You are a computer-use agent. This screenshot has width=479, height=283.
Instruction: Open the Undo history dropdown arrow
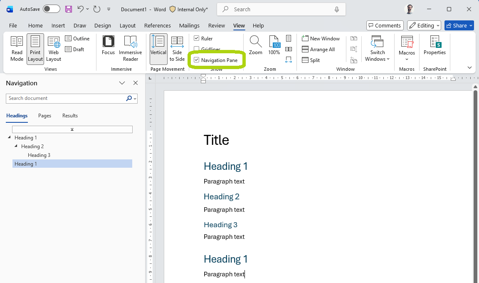tap(87, 9)
